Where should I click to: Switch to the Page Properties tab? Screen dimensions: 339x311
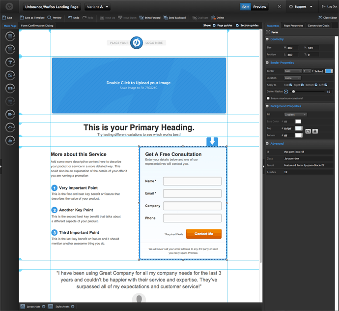pyautogui.click(x=293, y=25)
